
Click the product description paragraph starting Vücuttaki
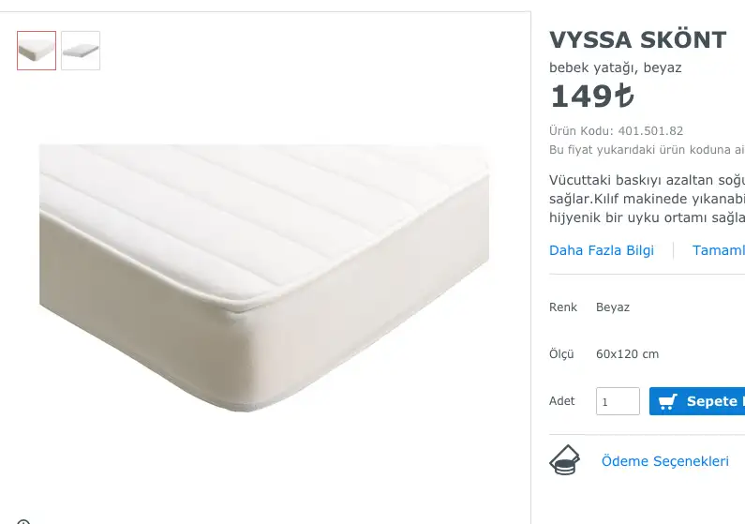click(x=648, y=199)
